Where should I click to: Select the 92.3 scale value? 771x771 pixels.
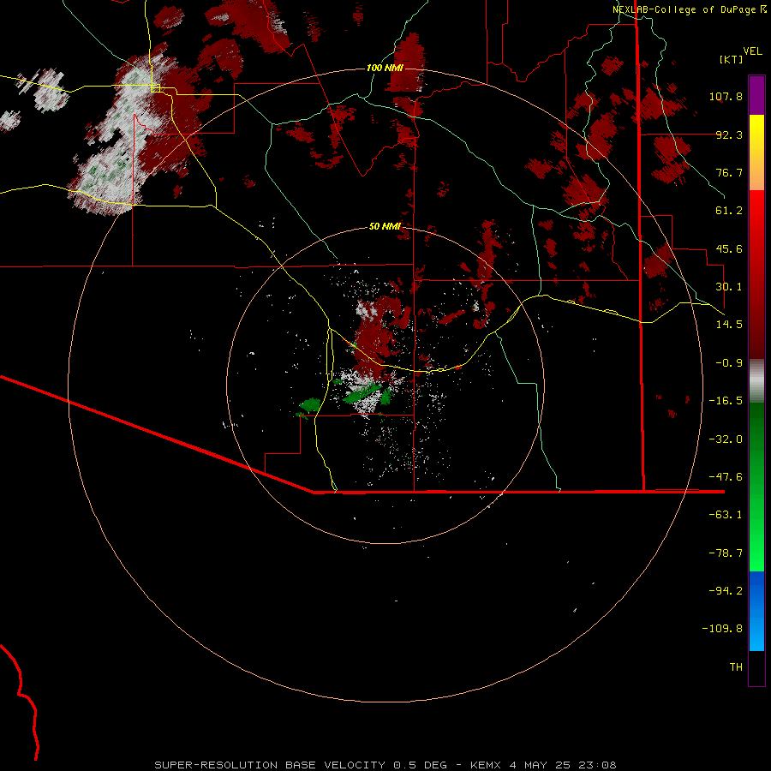[x=729, y=134]
